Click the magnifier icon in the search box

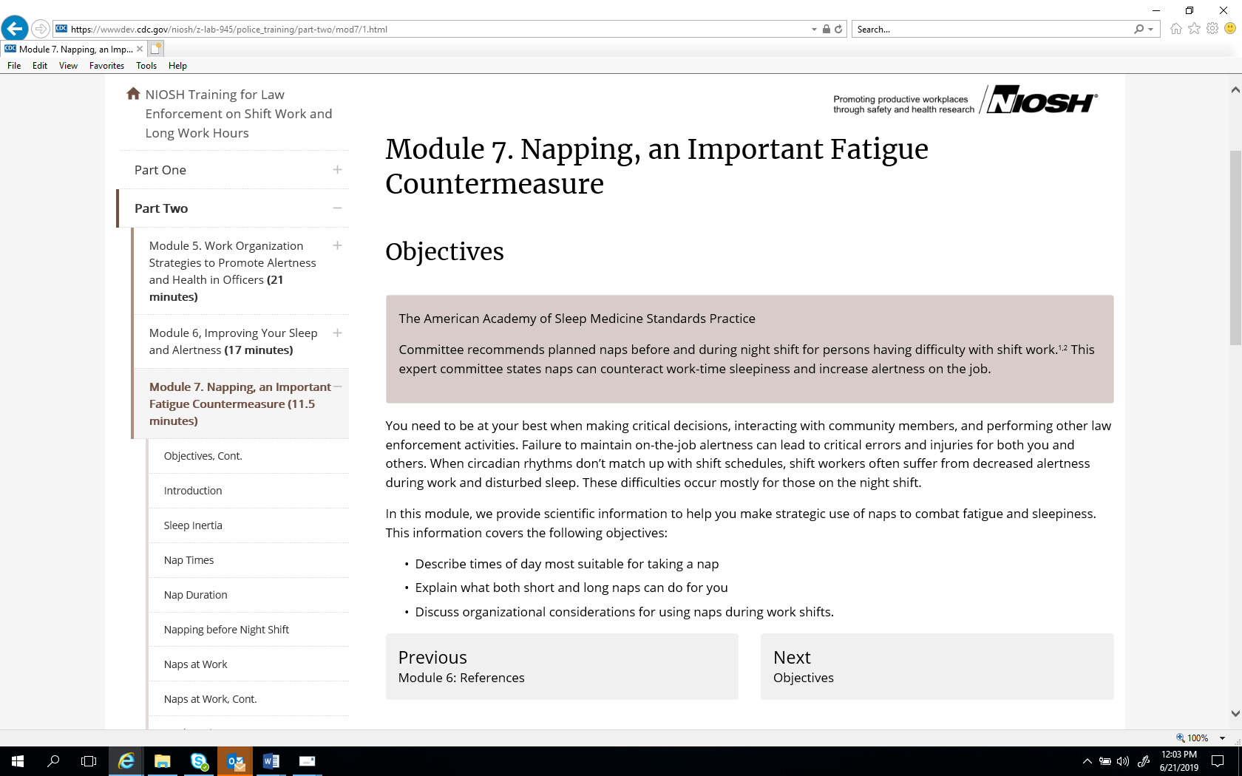point(1139,30)
